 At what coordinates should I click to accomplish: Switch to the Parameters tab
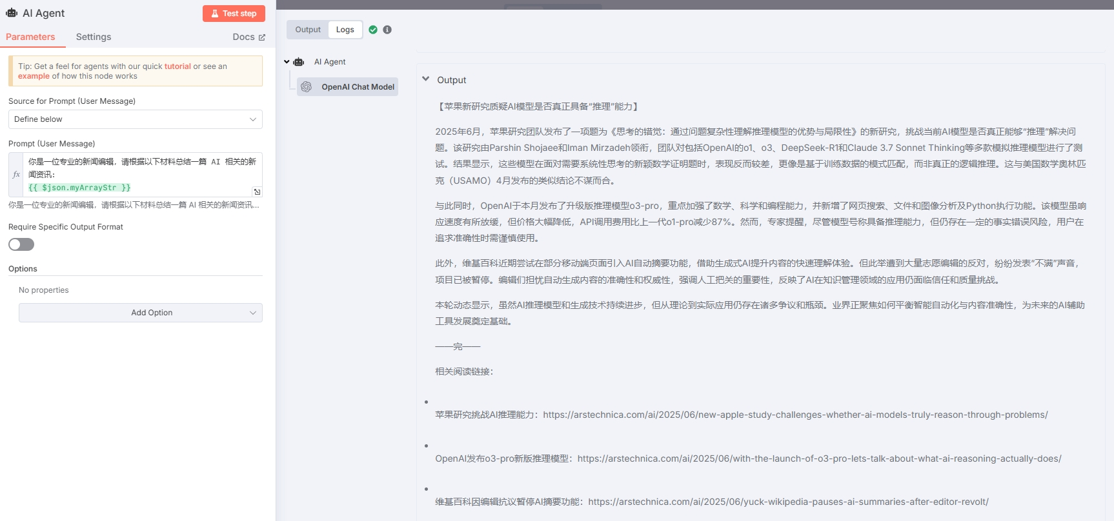(x=30, y=37)
